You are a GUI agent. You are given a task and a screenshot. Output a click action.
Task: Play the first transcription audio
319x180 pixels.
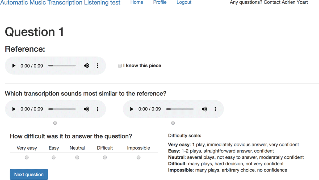click(x=14, y=109)
